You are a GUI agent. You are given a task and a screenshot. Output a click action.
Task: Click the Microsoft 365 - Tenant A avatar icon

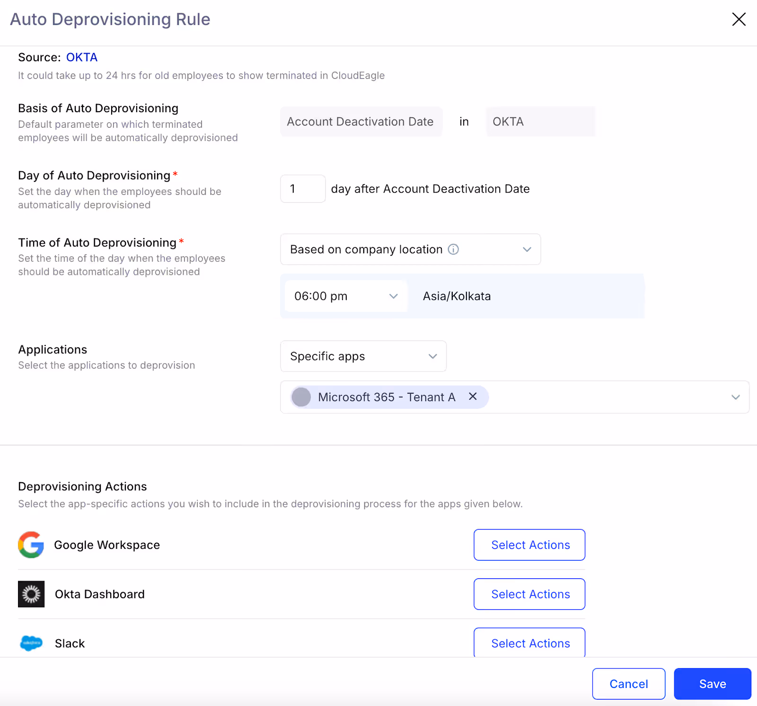point(301,397)
